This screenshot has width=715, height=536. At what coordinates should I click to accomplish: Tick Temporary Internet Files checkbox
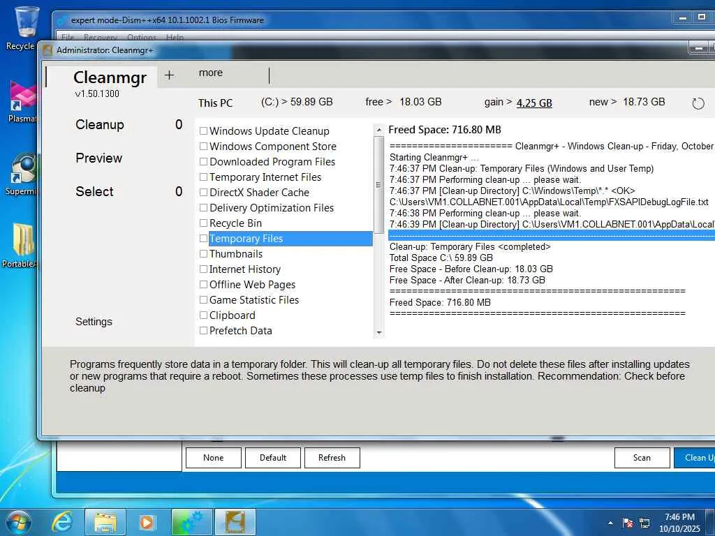point(204,177)
